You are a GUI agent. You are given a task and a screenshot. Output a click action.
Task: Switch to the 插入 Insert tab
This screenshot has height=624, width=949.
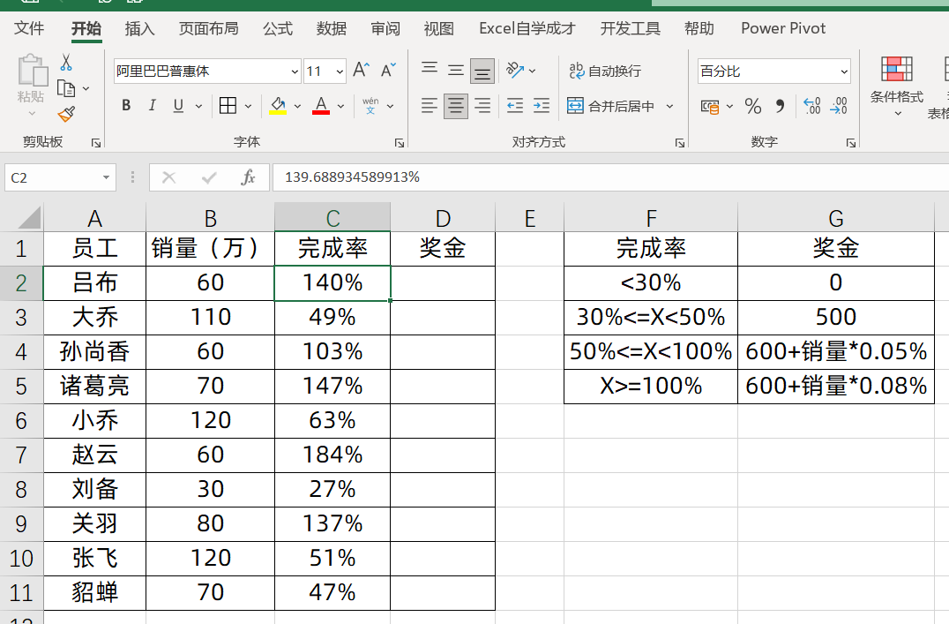tap(140, 28)
